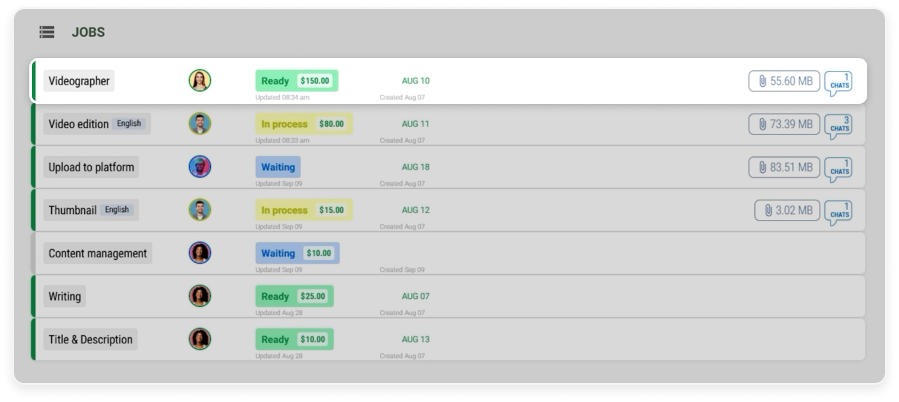Viewport: 899px width, 402px height.
Task: Open the 3.02 MB attachment badge
Action: (787, 210)
